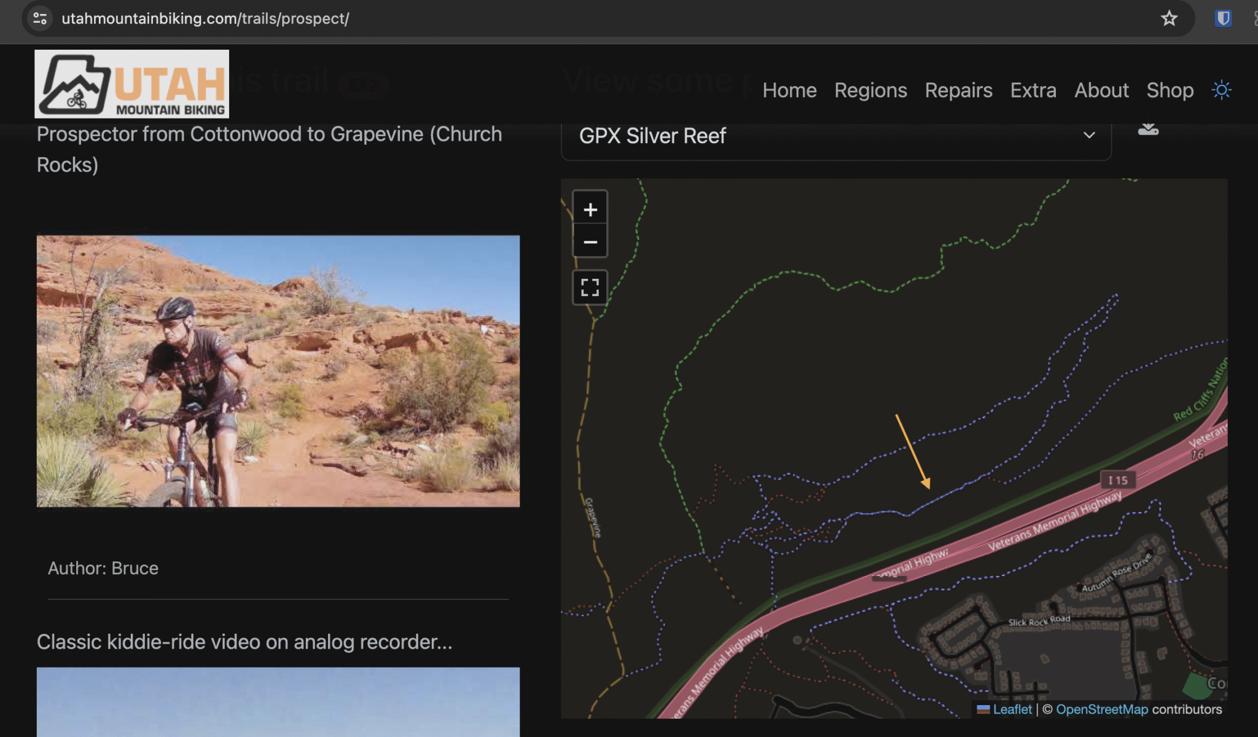Bookmark this page with the star
The height and width of the screenshot is (737, 1258).
pos(1169,18)
